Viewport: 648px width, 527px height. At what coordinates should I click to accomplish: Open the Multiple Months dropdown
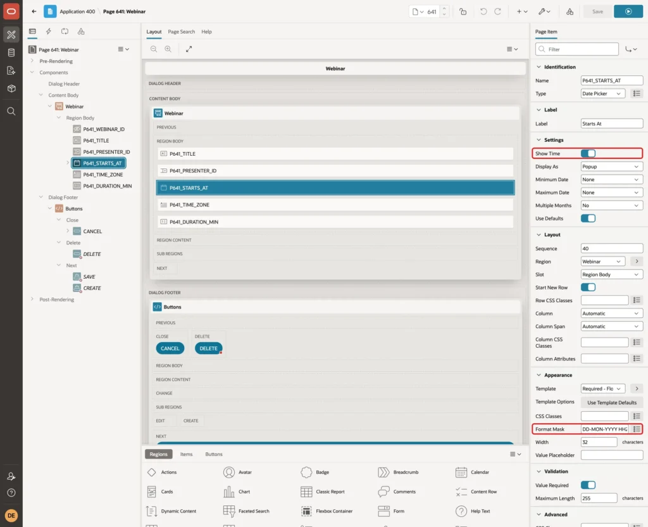(x=612, y=206)
